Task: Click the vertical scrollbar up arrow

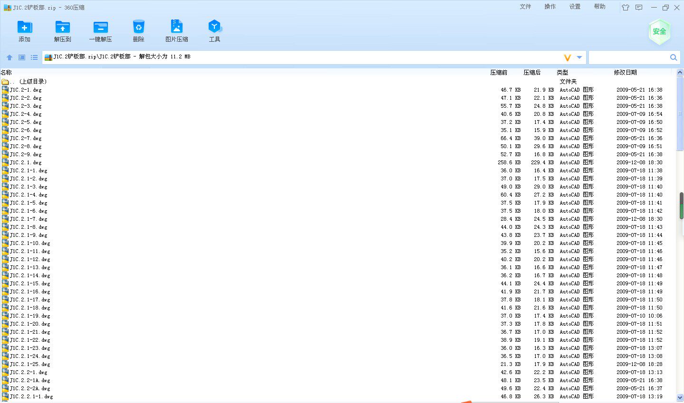Action: [680, 73]
